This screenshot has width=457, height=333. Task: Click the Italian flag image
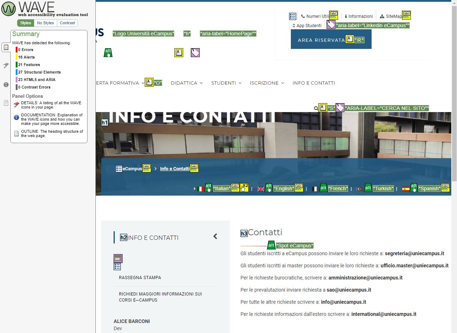point(200,189)
